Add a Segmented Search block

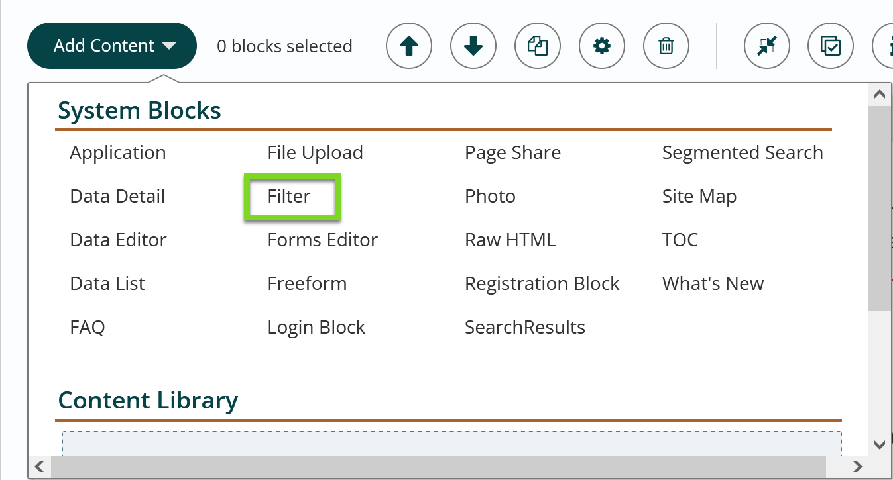tap(743, 153)
